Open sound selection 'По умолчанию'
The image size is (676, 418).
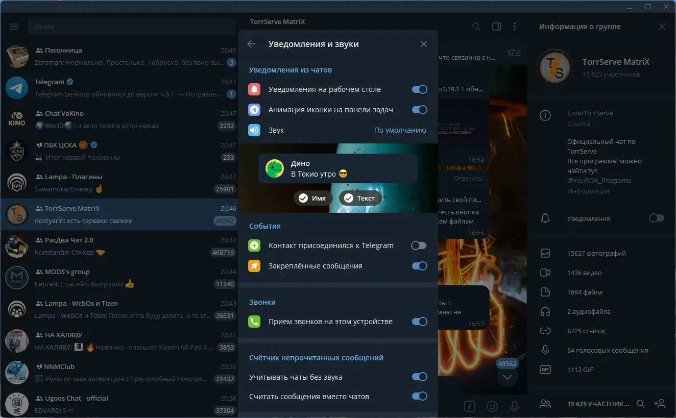(x=400, y=130)
